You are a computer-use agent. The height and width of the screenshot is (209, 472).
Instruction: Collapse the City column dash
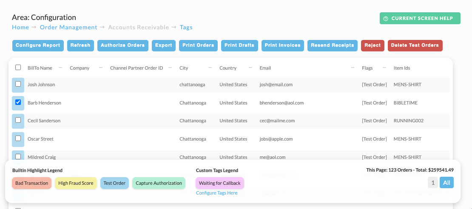pyautogui.click(x=210, y=68)
